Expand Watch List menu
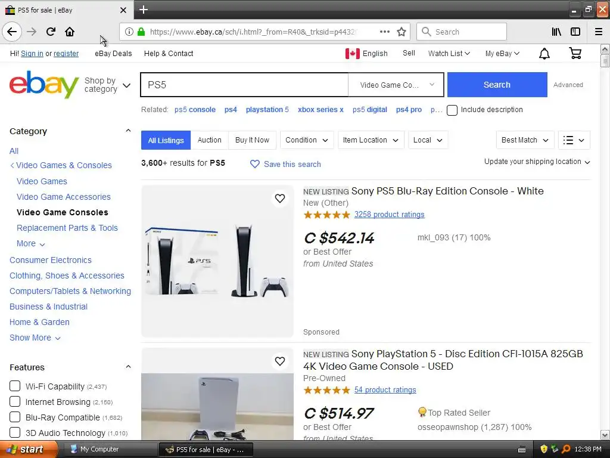The width and height of the screenshot is (610, 458). click(x=449, y=53)
